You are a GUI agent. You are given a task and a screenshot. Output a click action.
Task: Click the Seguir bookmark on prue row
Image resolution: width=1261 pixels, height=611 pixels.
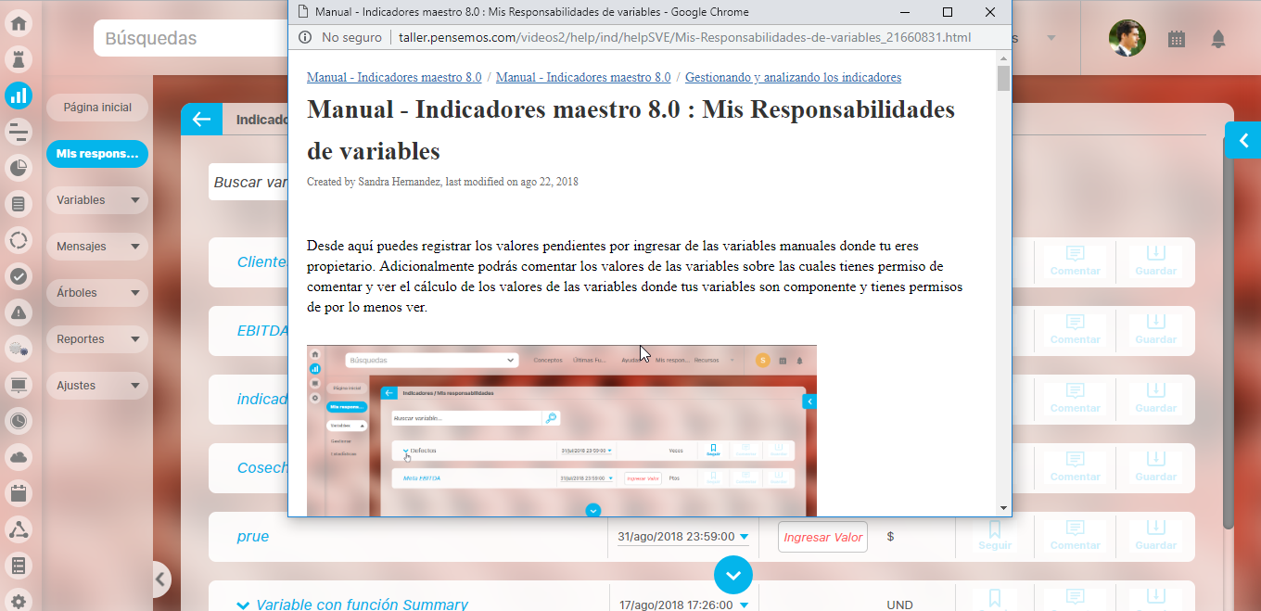click(x=995, y=536)
